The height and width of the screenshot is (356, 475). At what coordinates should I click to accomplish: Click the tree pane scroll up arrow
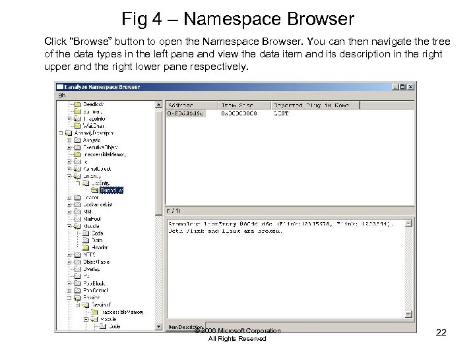tap(159, 105)
